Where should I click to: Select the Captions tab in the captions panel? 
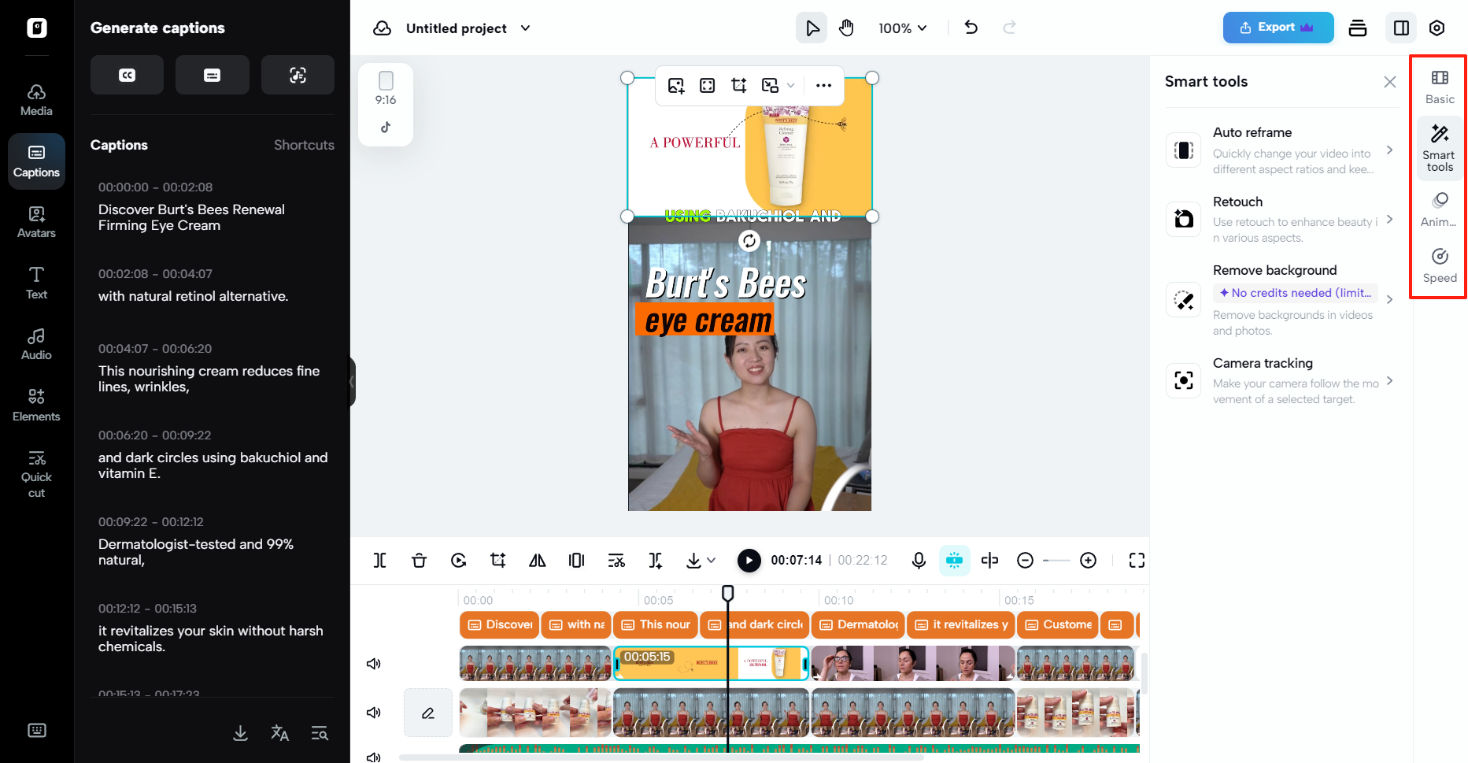tap(119, 145)
